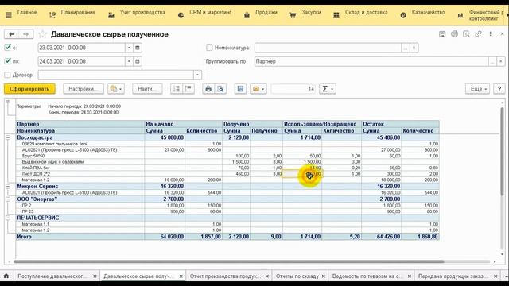The width and height of the screenshot is (509, 286).
Task: Open the vertical three-dots menu
Action: 490,34
